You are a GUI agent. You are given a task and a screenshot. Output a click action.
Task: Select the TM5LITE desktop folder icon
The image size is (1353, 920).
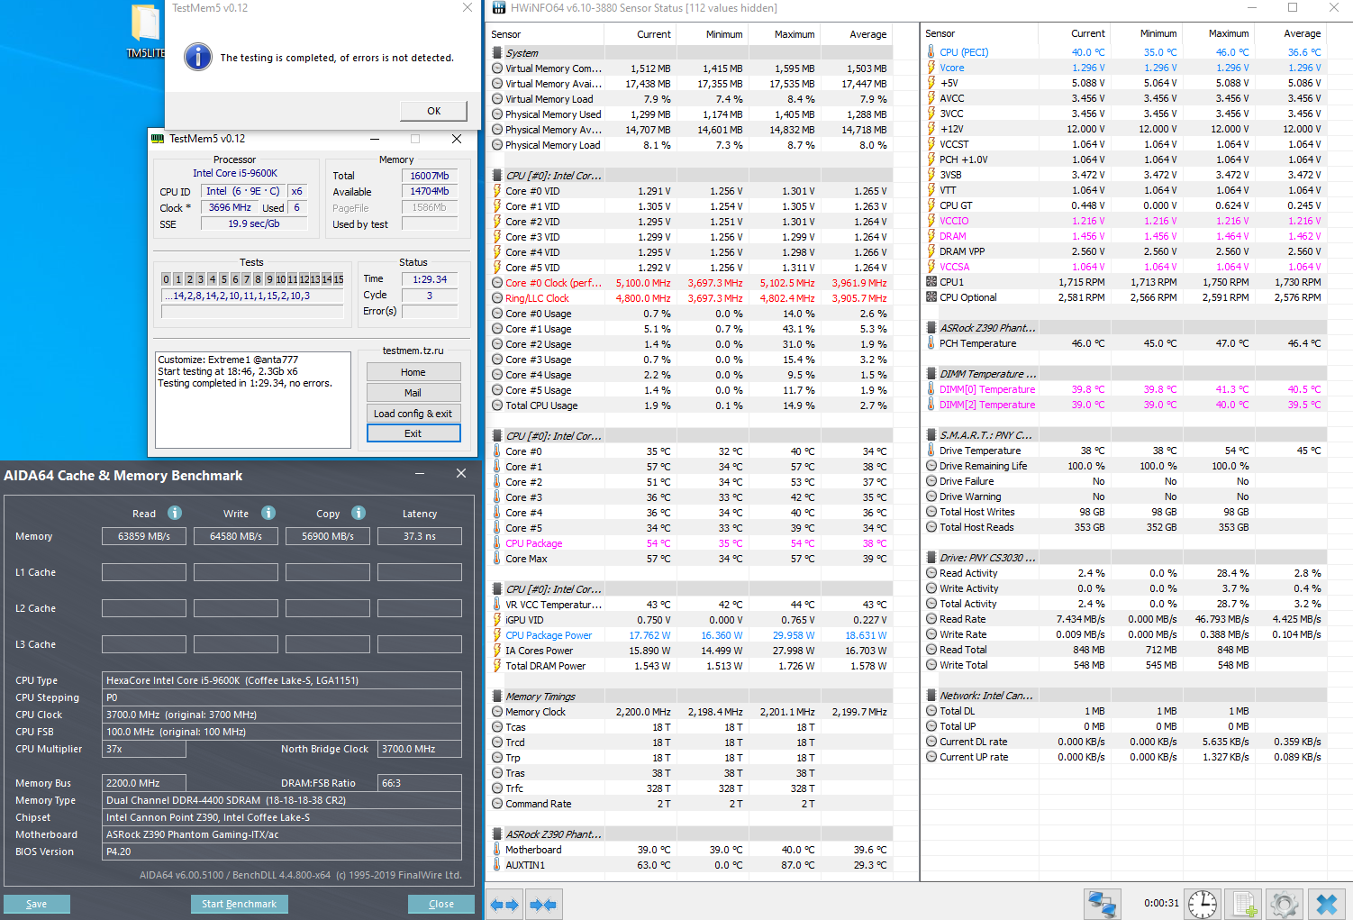146,31
